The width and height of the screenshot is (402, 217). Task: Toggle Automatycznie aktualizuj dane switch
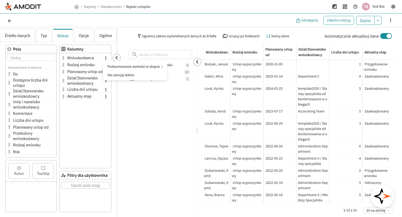386,36
